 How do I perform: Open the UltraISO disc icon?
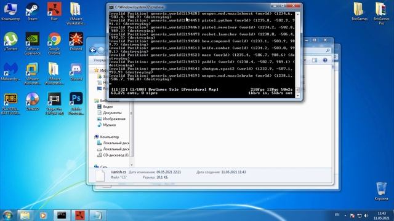click(33, 102)
